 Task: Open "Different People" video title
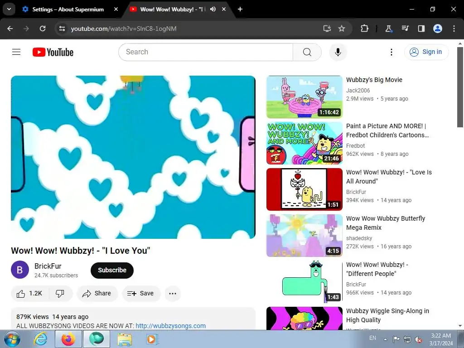(x=377, y=269)
